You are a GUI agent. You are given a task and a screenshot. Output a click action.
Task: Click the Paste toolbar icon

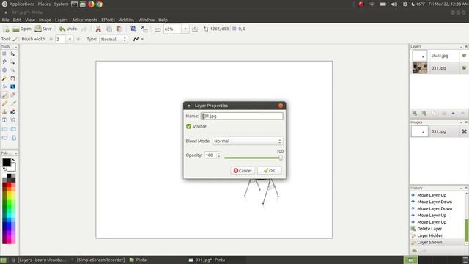click(x=119, y=29)
